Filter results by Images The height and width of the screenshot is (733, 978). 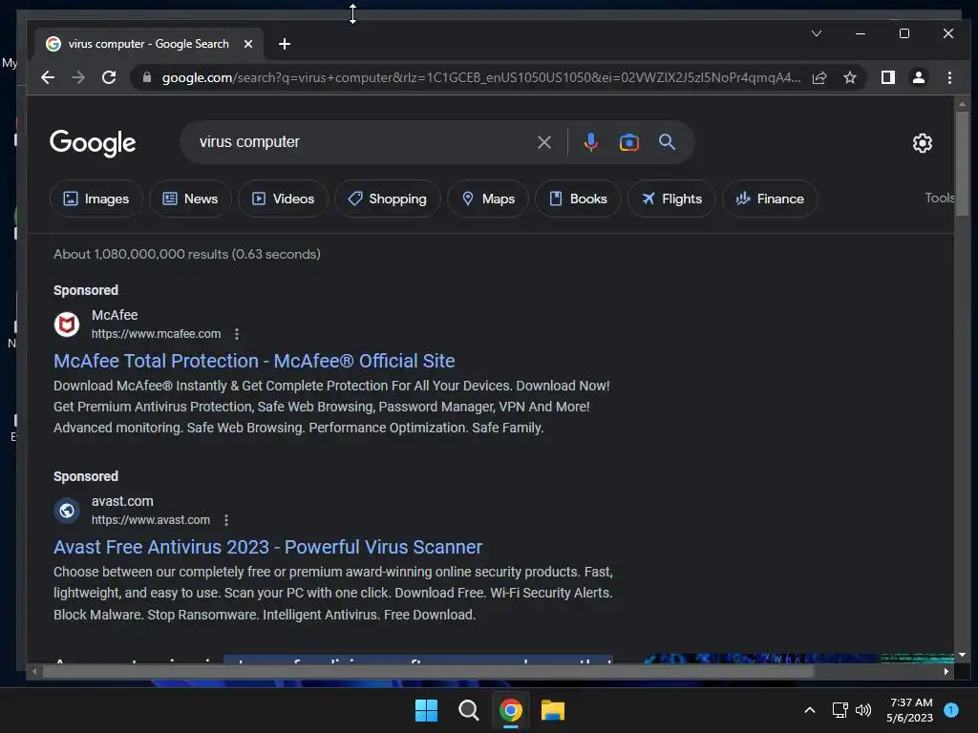[x=96, y=199]
